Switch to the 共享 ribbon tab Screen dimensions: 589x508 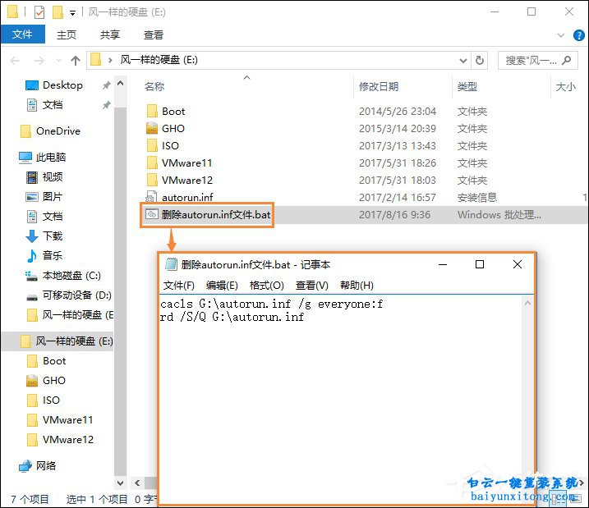(x=110, y=35)
